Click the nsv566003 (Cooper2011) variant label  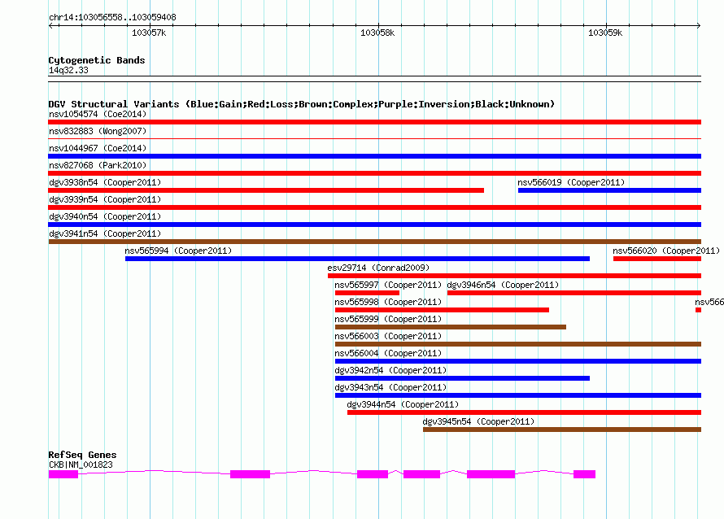[x=388, y=336]
